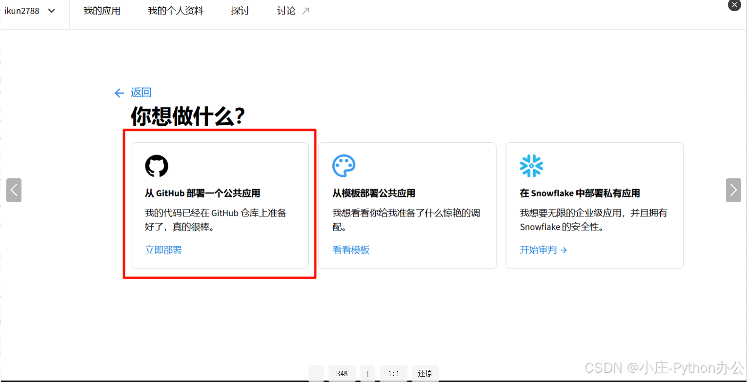Click the external link arrow beside 讨论

(x=305, y=9)
